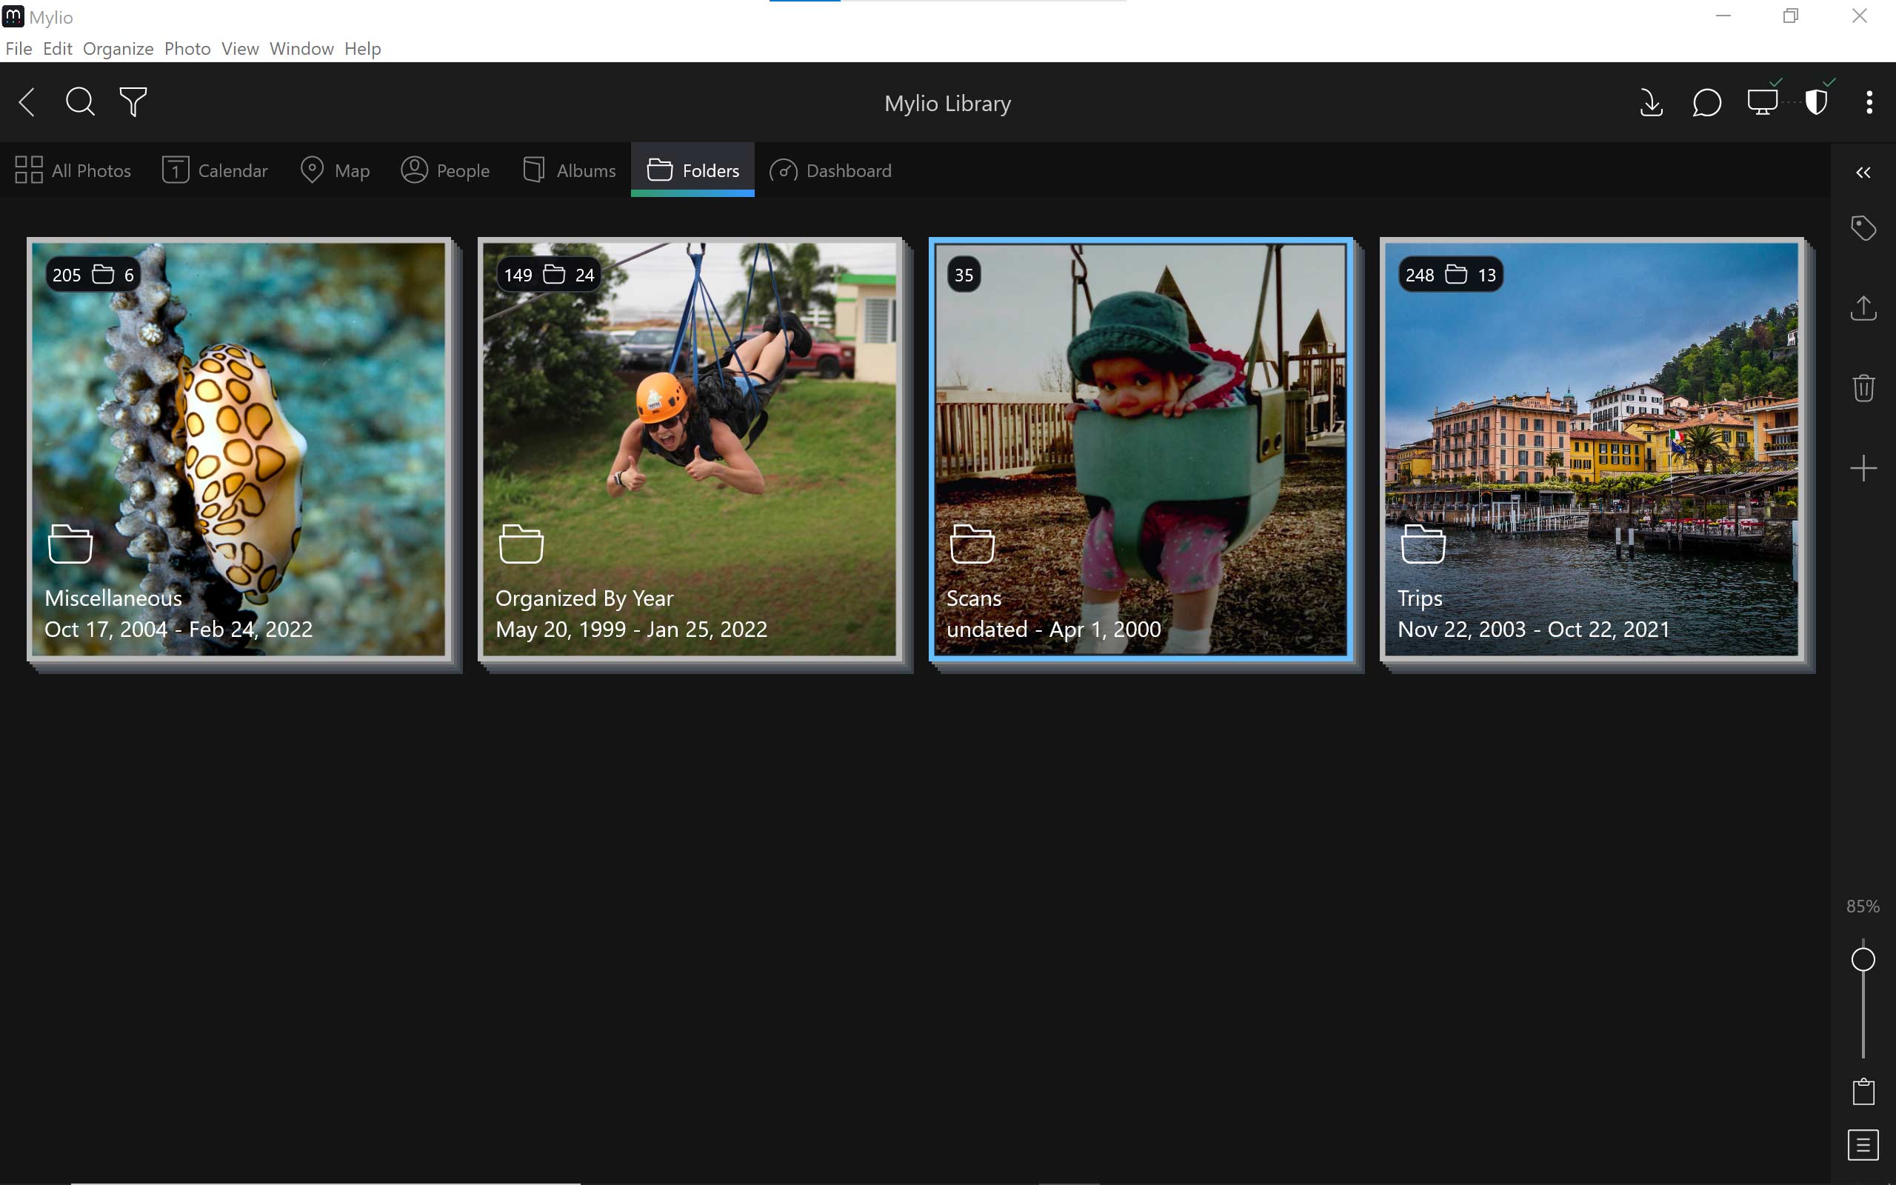1896x1185 pixels.
Task: Click the trash delete icon
Action: click(1863, 388)
